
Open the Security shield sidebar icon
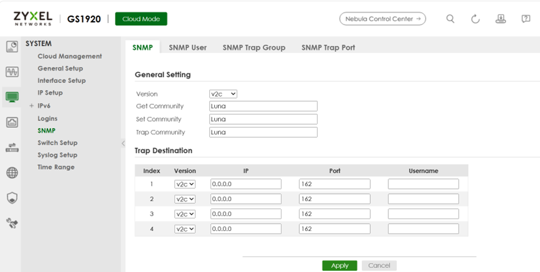pyautogui.click(x=12, y=198)
